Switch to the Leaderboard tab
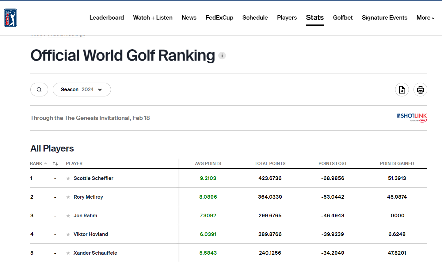 107,18
